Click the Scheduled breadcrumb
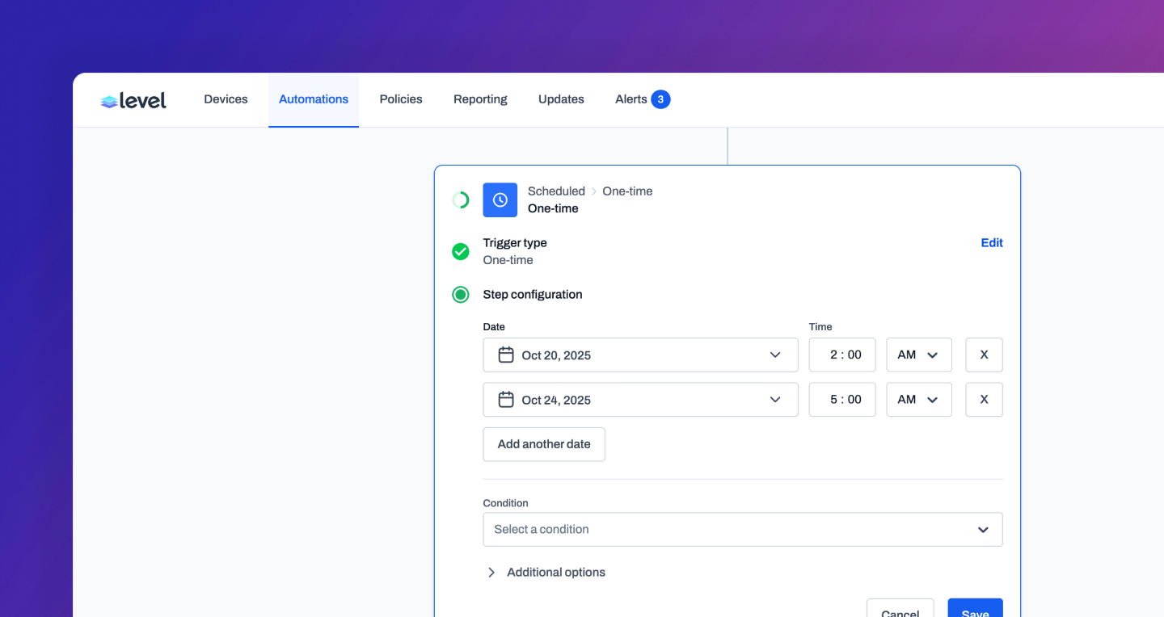Viewport: 1164px width, 617px height. (x=556, y=191)
